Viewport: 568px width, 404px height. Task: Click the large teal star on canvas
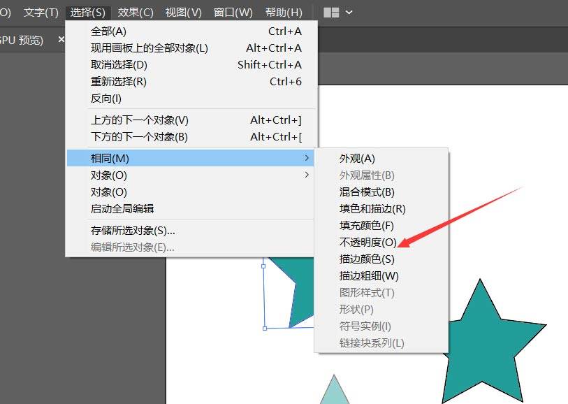tap(481, 342)
